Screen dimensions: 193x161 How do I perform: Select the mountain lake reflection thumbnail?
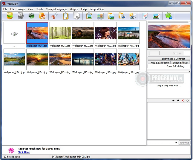14,59
